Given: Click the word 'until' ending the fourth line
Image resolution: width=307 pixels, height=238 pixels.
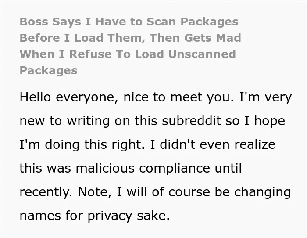Looking at the screenshot, I should [228, 168].
